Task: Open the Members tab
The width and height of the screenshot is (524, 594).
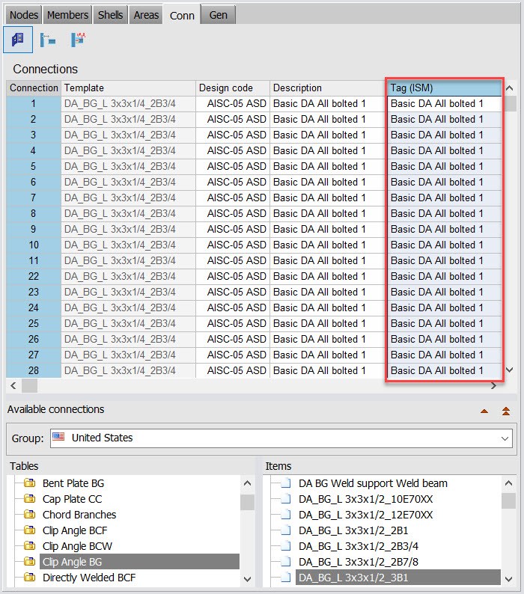Action: 67,15
